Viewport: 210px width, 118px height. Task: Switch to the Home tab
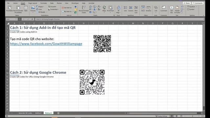pyautogui.click(x=15, y=3)
